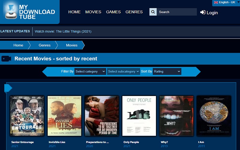Viewport: 240px width, 150px height.
Task: Click the Why? title link
Action: click(164, 142)
